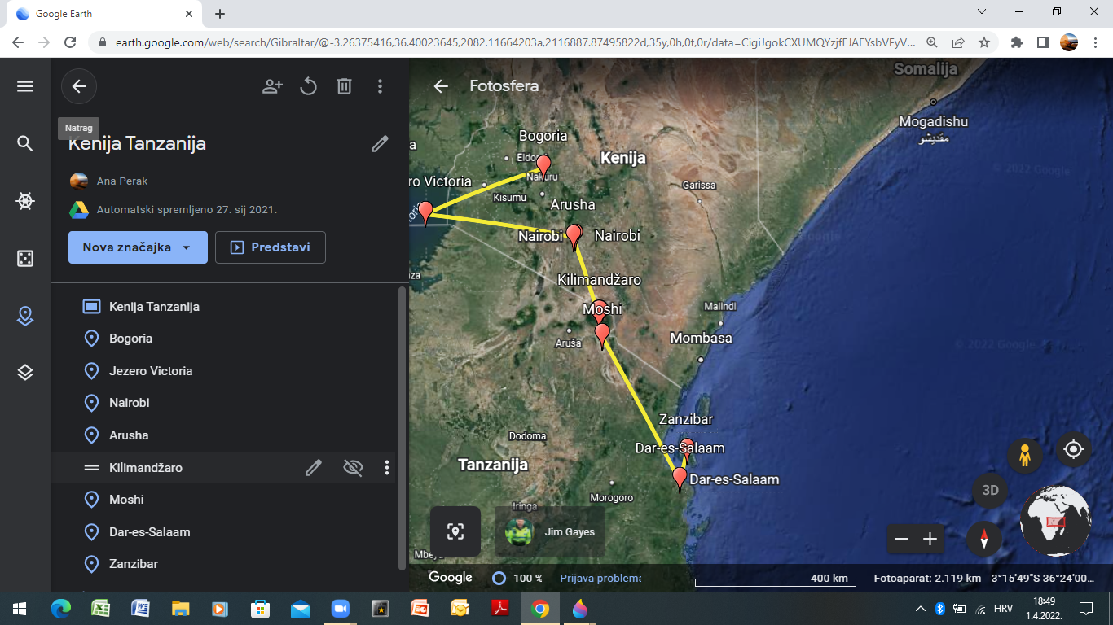Click the Prijava problema link

(x=600, y=579)
